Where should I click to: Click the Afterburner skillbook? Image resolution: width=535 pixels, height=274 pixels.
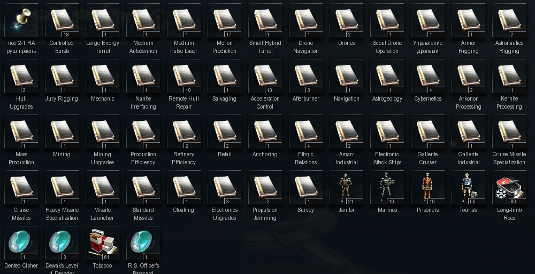[x=305, y=76]
